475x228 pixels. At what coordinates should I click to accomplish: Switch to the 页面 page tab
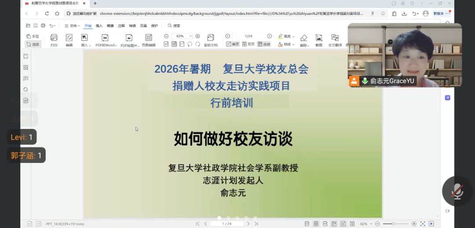[x=143, y=26]
